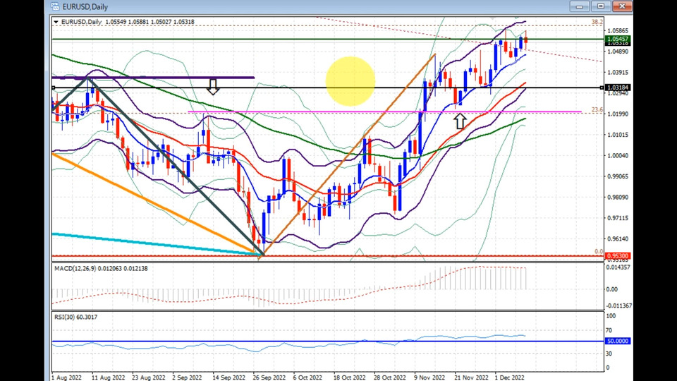Maximize the EURUSD,Daily chart window
677x381 pixels.
coord(601,6)
